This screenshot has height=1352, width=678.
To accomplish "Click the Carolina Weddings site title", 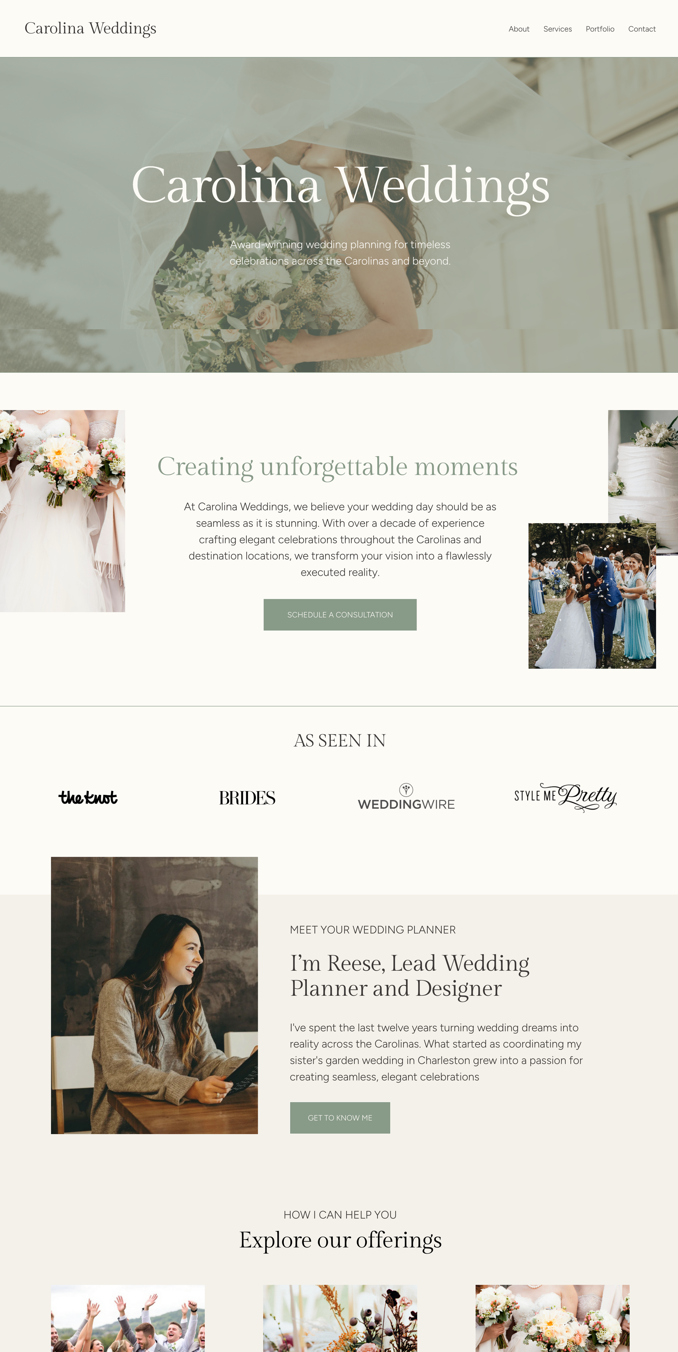I will (x=90, y=28).
